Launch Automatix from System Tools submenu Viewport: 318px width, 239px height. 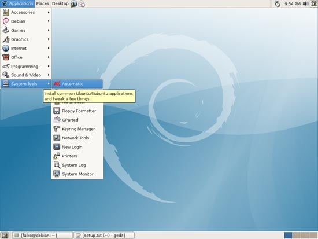pos(77,84)
